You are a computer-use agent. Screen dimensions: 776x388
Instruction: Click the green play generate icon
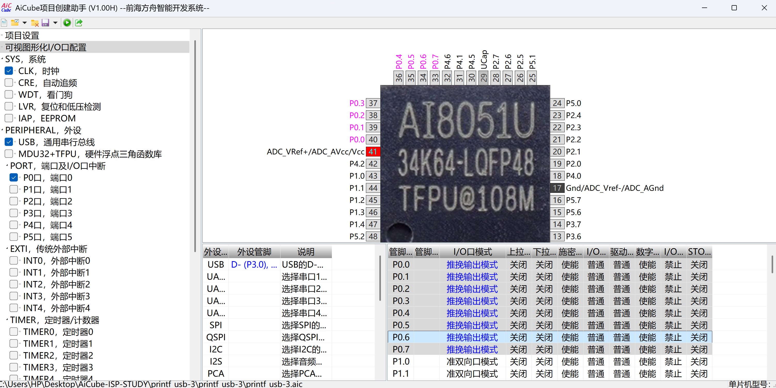click(x=67, y=23)
